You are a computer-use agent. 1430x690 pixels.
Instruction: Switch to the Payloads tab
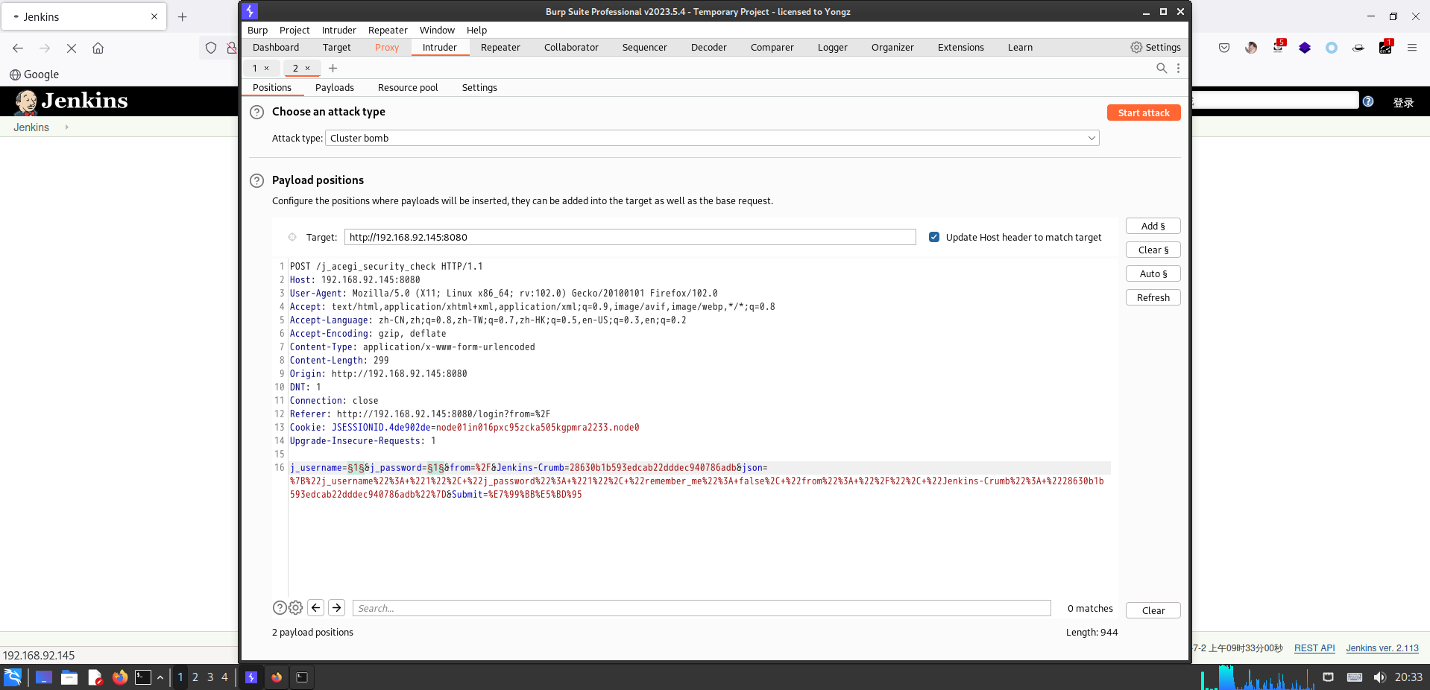pos(334,87)
